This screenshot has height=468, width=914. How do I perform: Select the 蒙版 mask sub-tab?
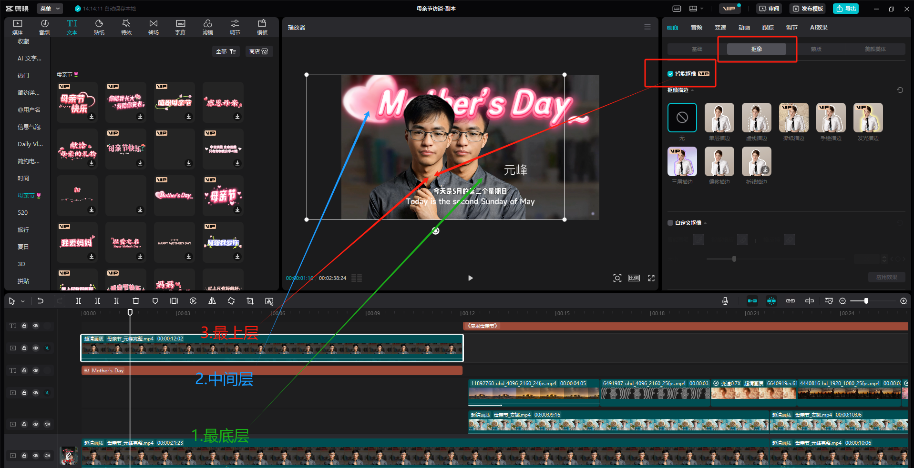click(x=816, y=49)
